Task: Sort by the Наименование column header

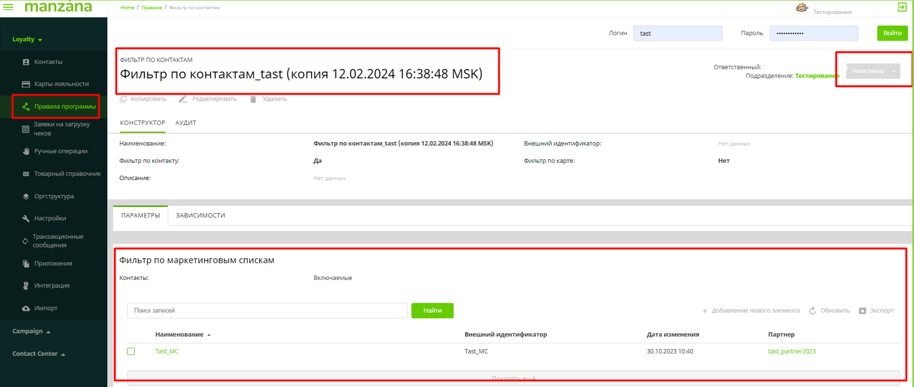Action: click(x=179, y=335)
